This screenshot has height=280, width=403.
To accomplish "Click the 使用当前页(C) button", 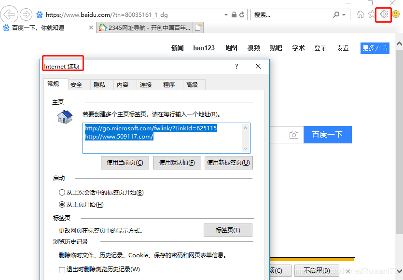I will [125, 163].
